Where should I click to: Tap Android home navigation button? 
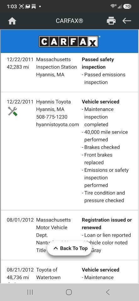[x=69, y=292]
